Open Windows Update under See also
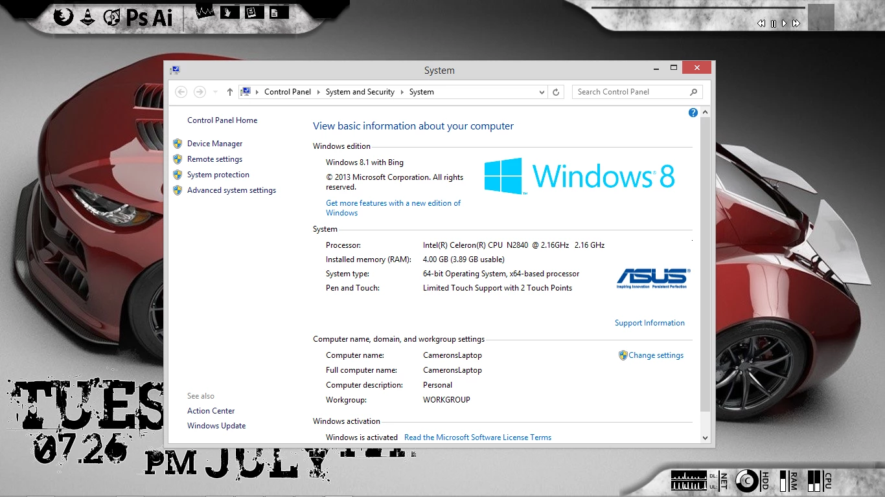Viewport: 885px width, 497px height. tap(216, 426)
